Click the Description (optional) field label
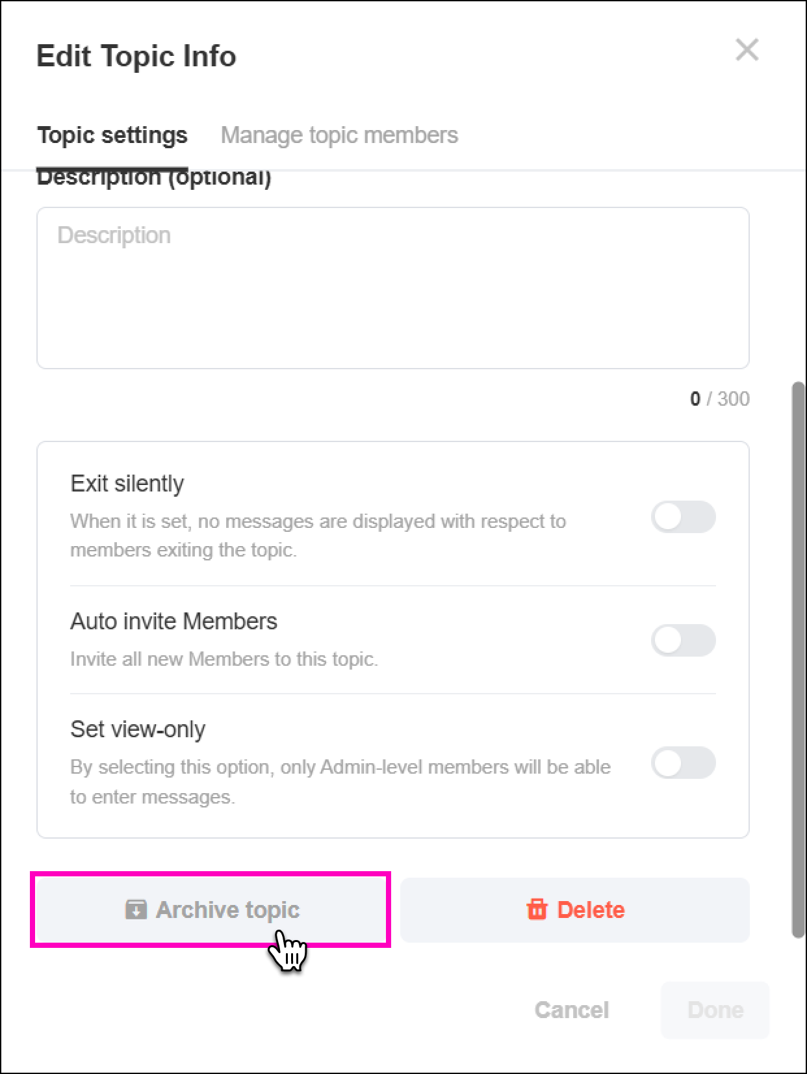This screenshot has width=807, height=1074. (x=154, y=179)
